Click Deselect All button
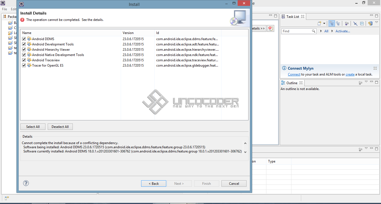The image size is (381, 204). click(x=60, y=127)
